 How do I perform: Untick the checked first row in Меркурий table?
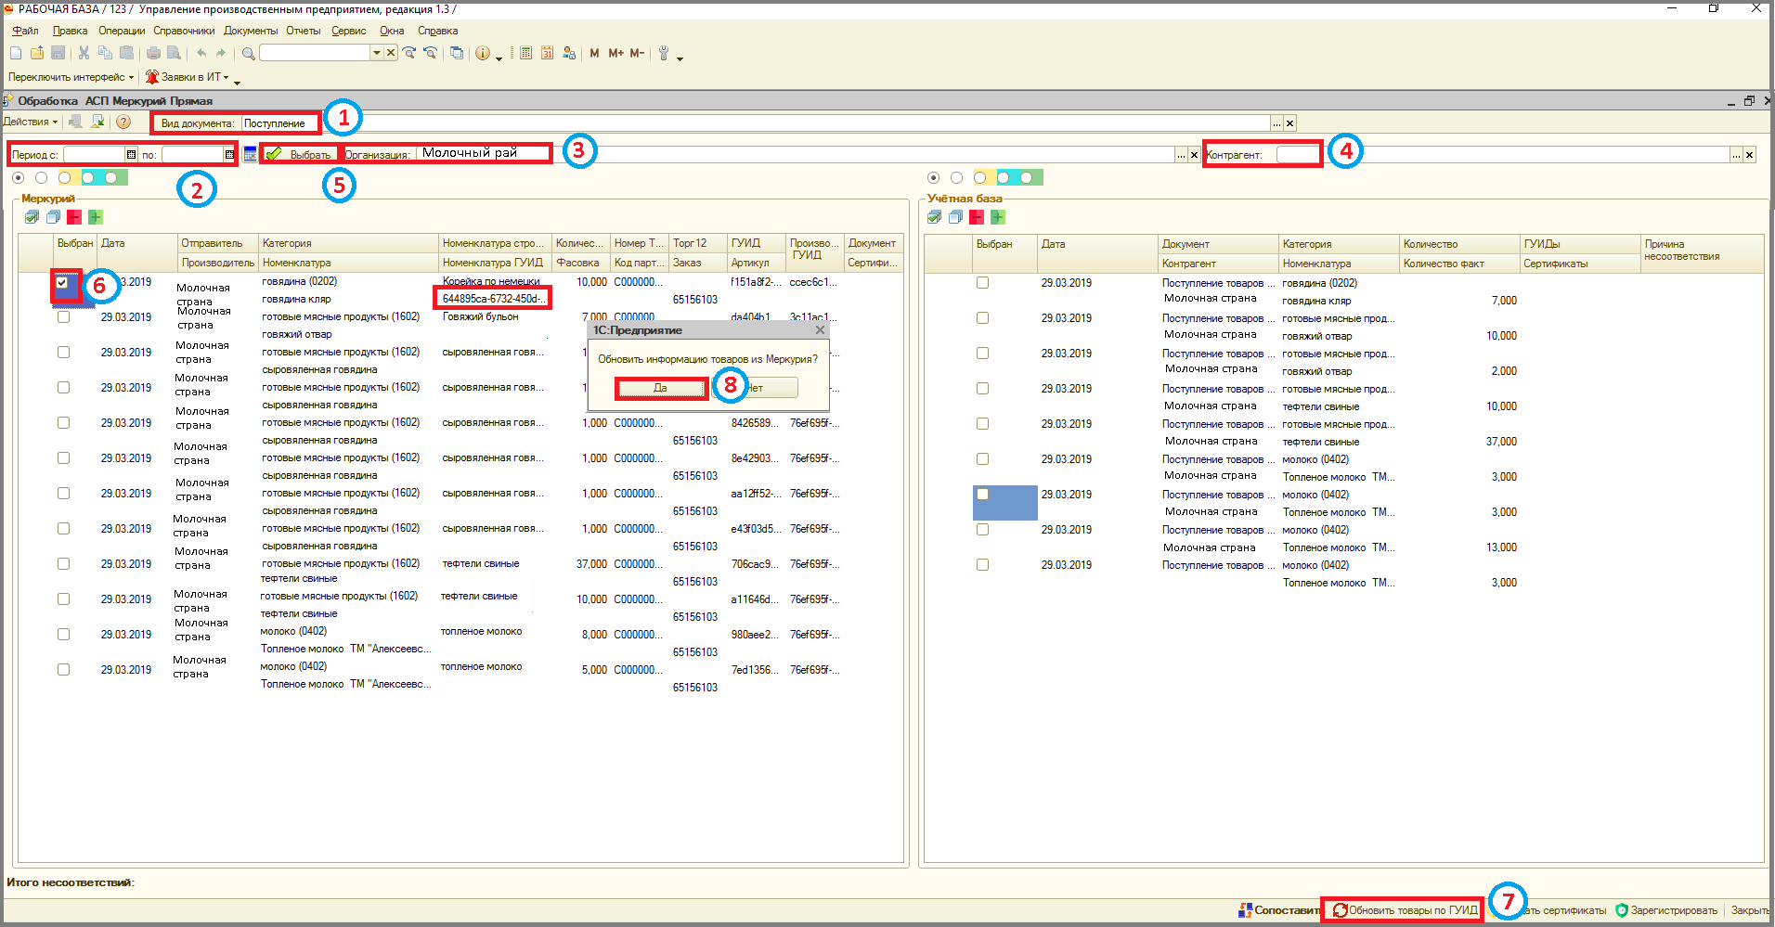click(x=62, y=282)
